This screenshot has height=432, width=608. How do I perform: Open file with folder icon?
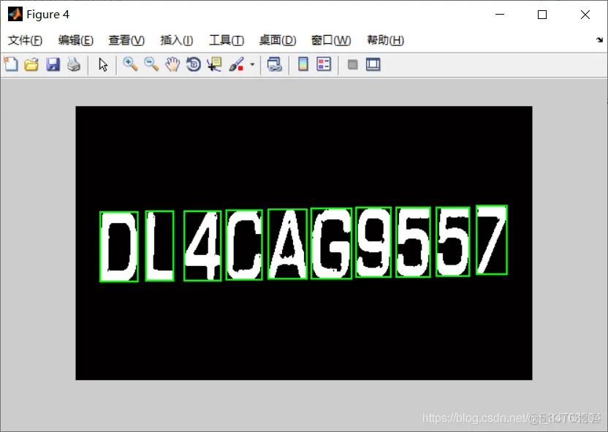(x=32, y=64)
